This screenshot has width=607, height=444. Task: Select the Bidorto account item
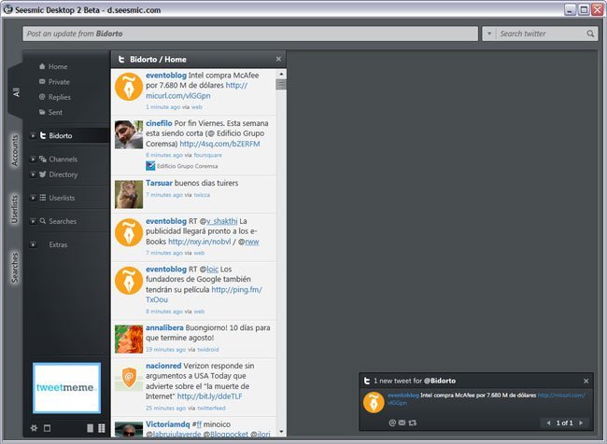[x=61, y=135]
